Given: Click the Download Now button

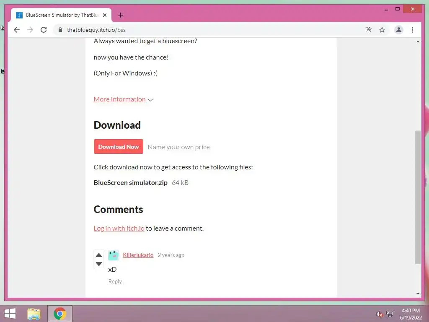Looking at the screenshot, I should pos(118,146).
